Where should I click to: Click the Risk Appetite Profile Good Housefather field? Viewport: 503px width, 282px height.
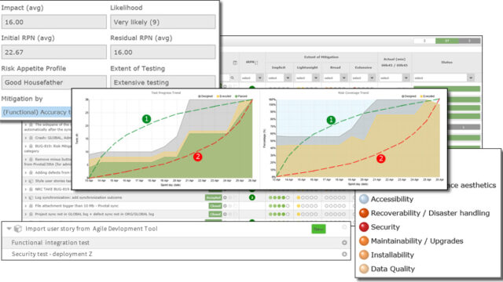tap(54, 82)
